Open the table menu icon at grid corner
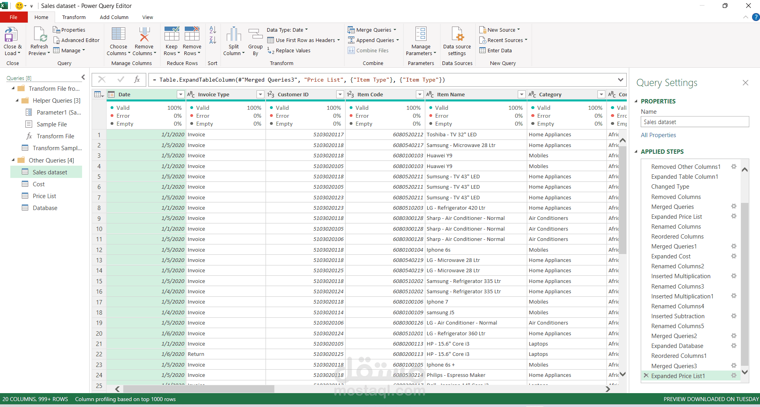 coord(99,94)
